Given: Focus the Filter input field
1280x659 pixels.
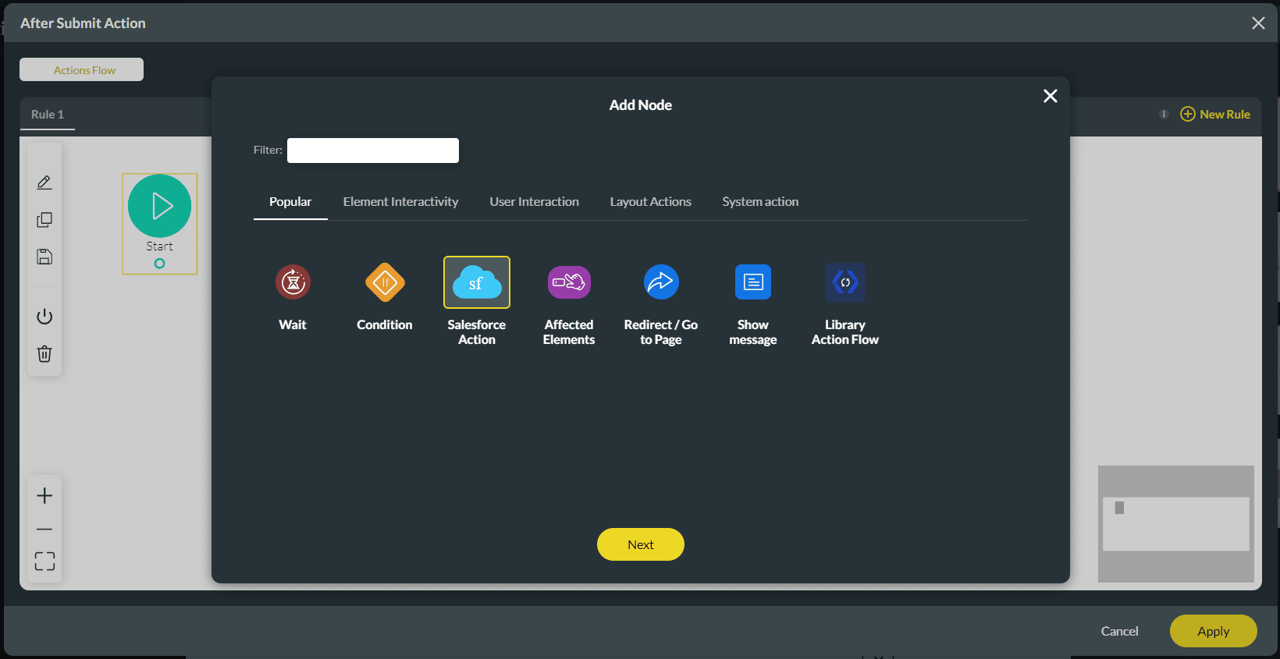Looking at the screenshot, I should (x=373, y=151).
